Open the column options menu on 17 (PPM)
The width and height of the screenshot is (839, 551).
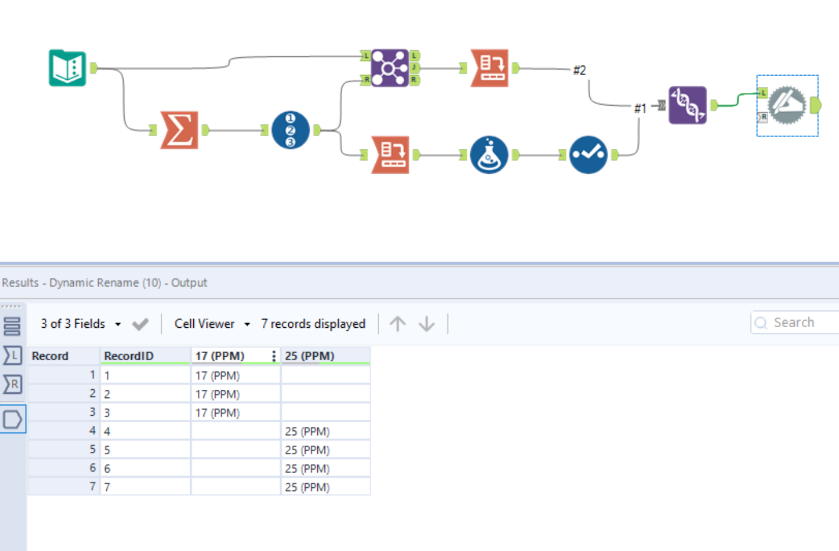click(273, 356)
